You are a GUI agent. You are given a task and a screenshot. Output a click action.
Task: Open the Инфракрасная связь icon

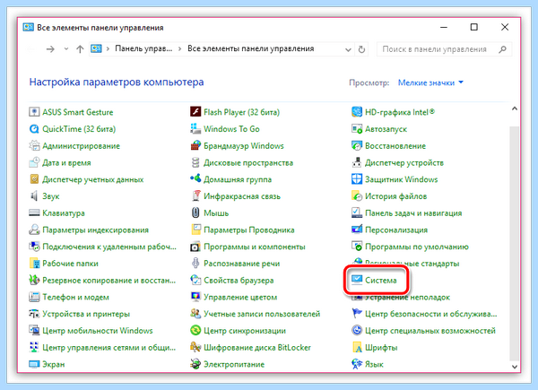195,196
